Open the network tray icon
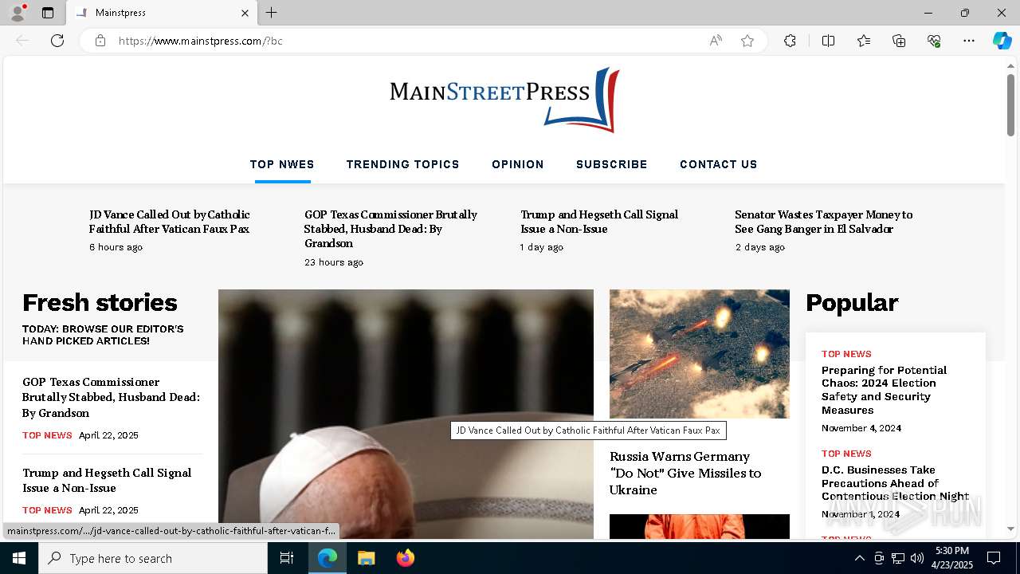The width and height of the screenshot is (1020, 574). click(x=898, y=558)
